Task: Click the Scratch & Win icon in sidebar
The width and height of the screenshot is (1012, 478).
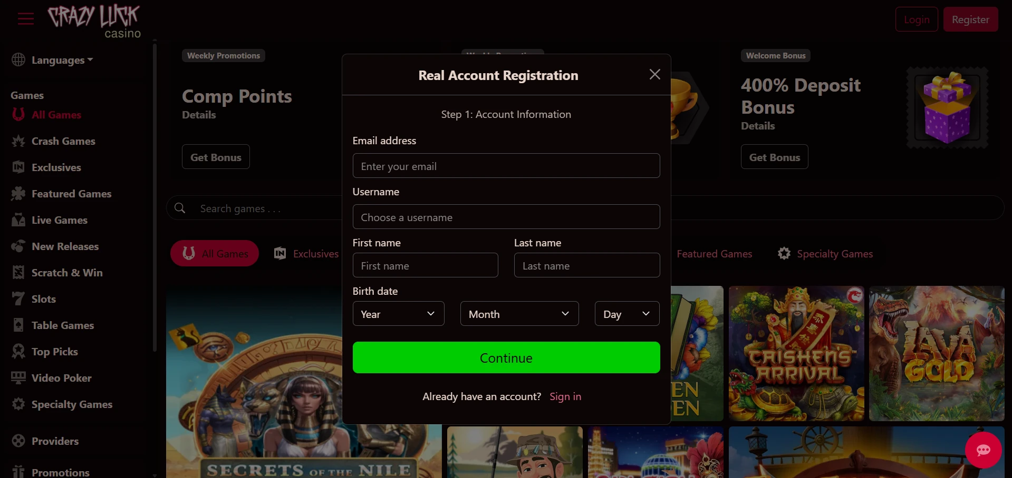Action: pyautogui.click(x=18, y=273)
